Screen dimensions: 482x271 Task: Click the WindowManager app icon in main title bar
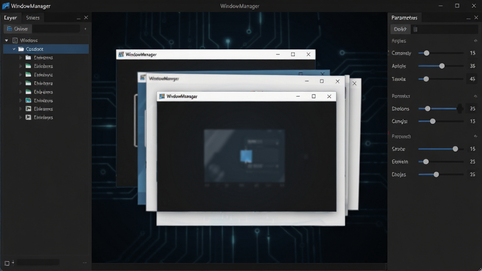click(6, 6)
